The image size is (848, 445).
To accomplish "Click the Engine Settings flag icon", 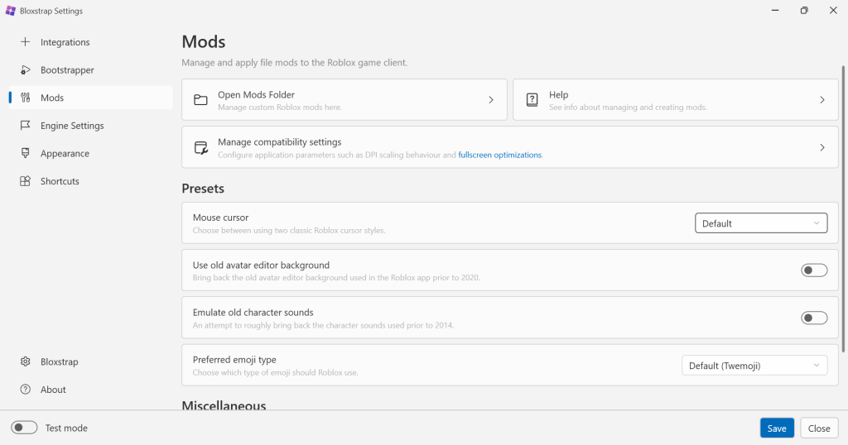I will click(25, 125).
